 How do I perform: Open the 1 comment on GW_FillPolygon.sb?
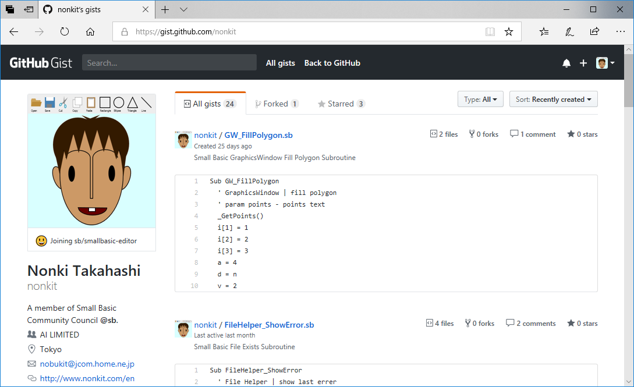tap(533, 134)
